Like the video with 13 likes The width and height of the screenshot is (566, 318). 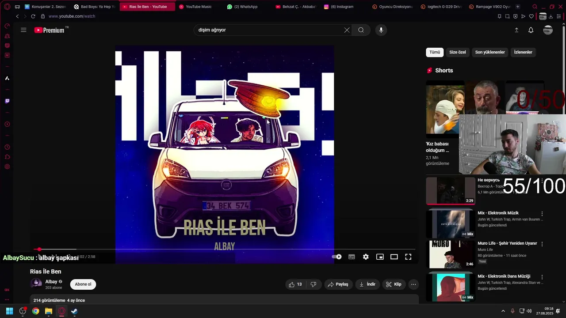pos(295,284)
